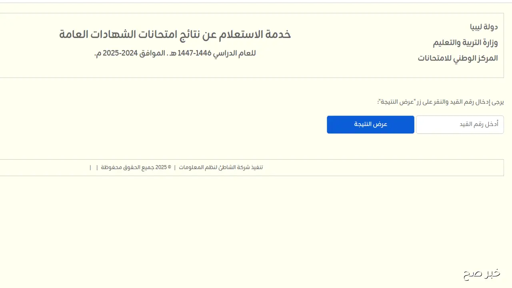Click inside the أدخل رقم القيد input field

click(x=460, y=124)
